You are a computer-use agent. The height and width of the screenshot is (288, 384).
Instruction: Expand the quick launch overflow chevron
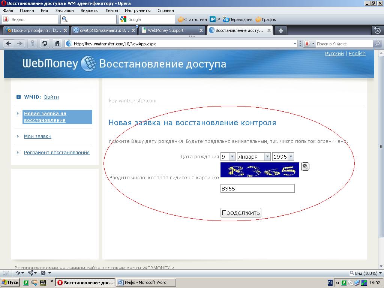(x=52, y=281)
